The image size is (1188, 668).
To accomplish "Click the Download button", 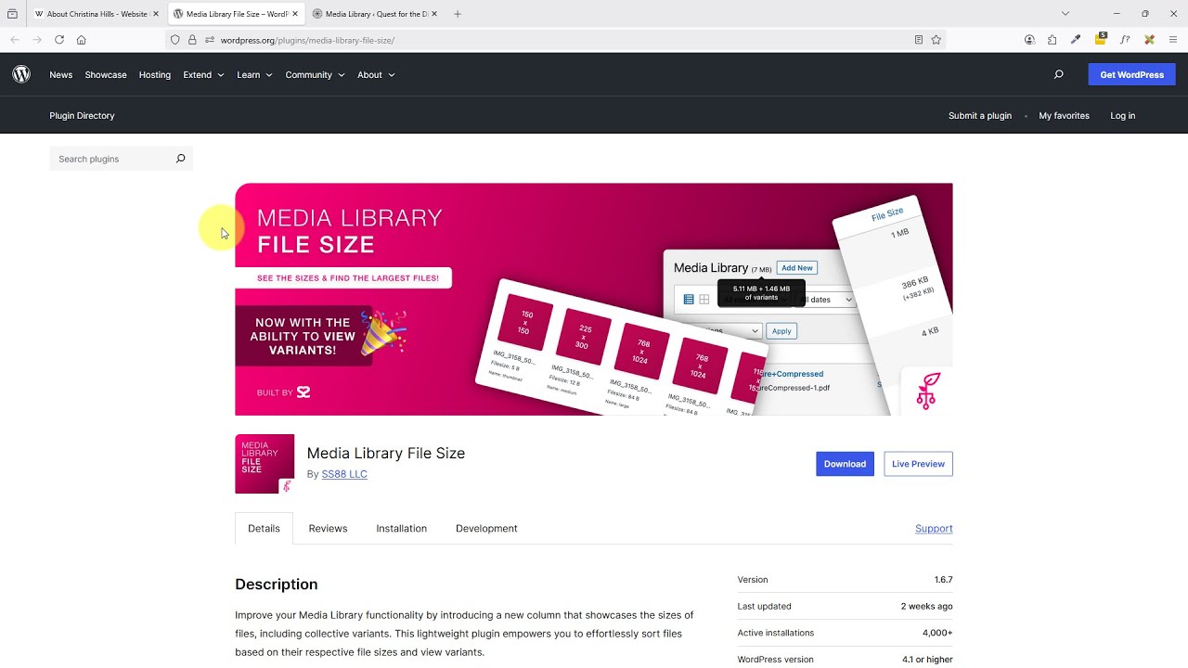I will click(845, 464).
